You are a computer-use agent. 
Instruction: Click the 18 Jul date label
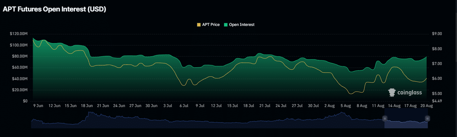pos(249,106)
